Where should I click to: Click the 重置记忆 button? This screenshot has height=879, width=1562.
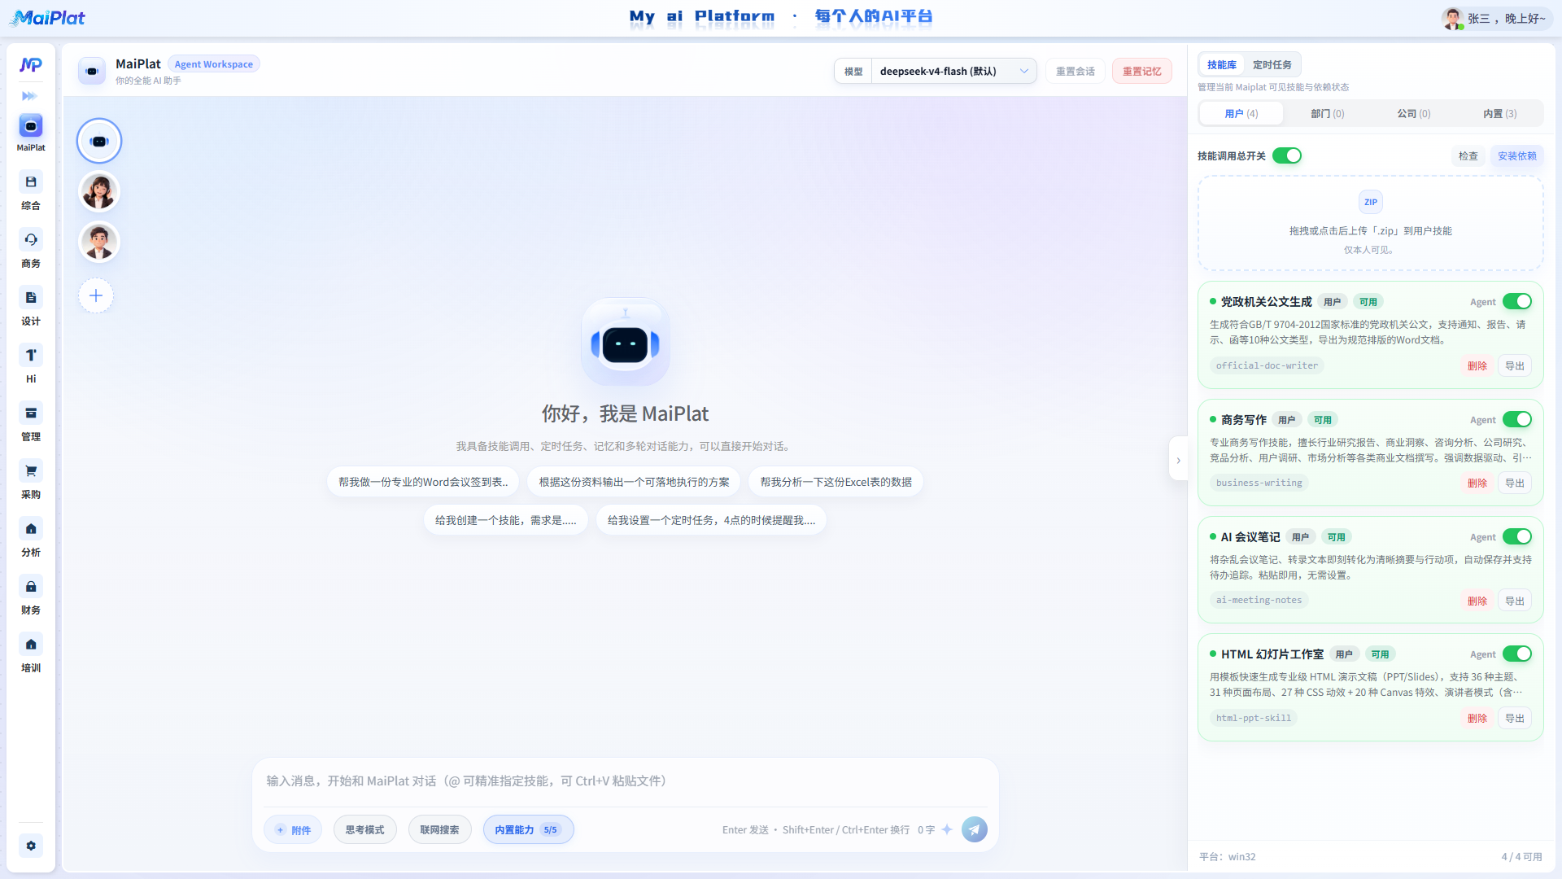[1141, 71]
